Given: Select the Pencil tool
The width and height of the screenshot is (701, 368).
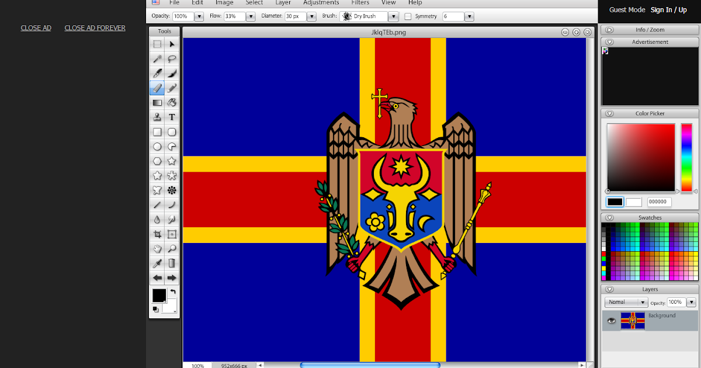Looking at the screenshot, I should (172, 88).
